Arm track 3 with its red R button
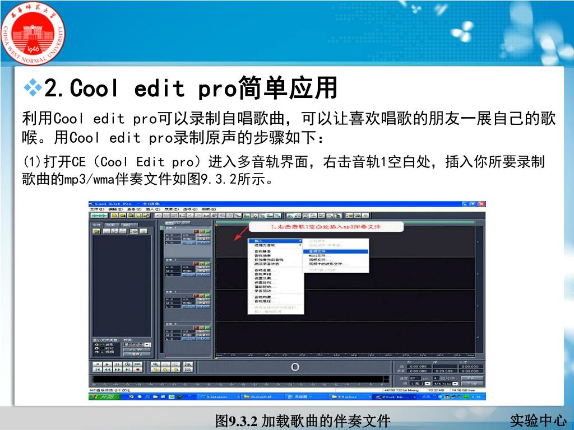The height and width of the screenshot is (430, 574). pos(196,296)
